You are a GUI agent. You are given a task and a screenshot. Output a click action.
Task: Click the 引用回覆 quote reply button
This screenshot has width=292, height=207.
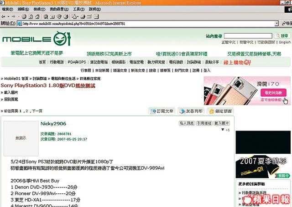pyautogui.click(x=204, y=123)
